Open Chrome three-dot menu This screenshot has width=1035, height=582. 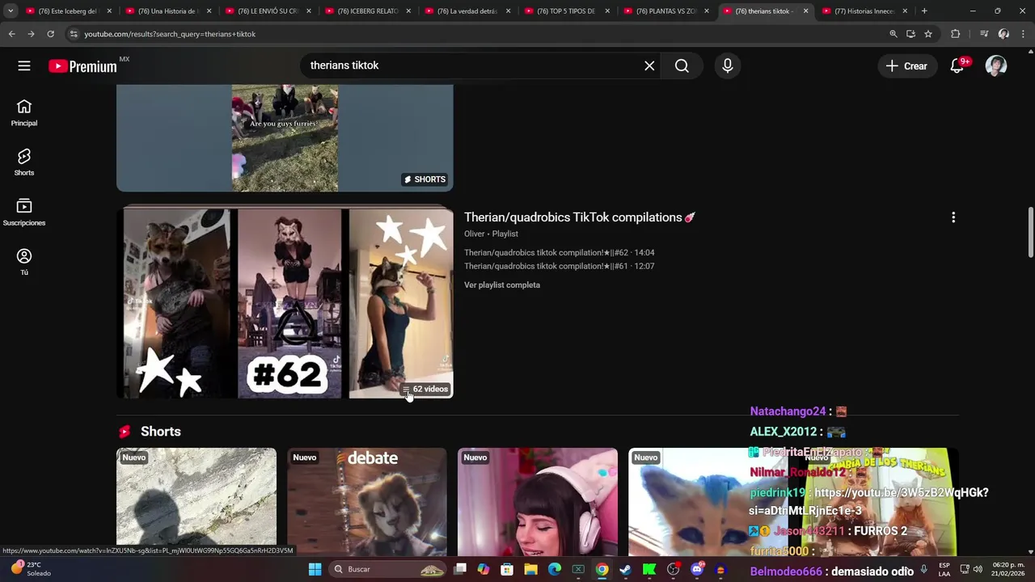tap(1023, 34)
